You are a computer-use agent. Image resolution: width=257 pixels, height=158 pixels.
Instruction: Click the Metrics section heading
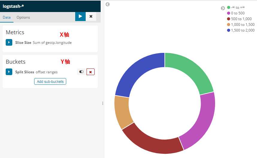pos(15,32)
